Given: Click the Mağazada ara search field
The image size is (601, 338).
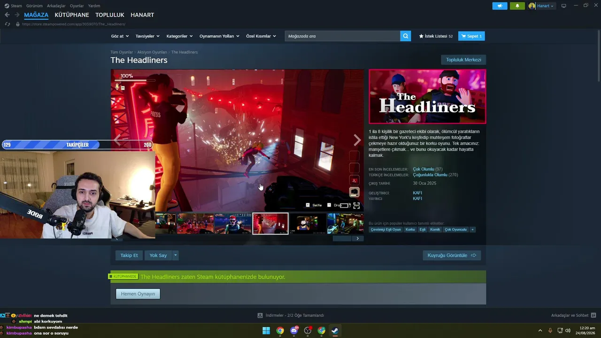Looking at the screenshot, I should point(342,36).
